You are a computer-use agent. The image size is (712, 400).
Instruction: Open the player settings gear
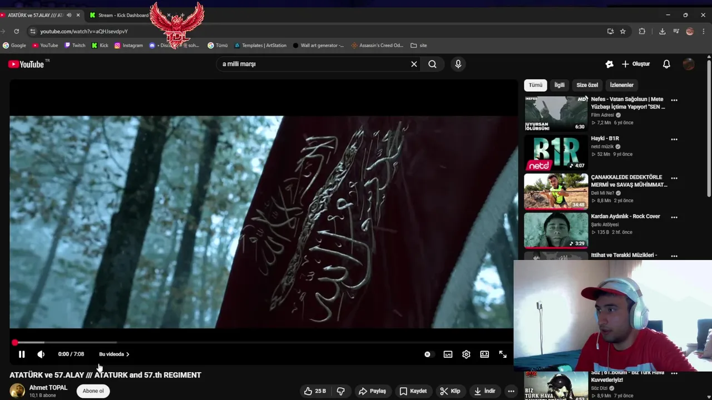(x=466, y=354)
